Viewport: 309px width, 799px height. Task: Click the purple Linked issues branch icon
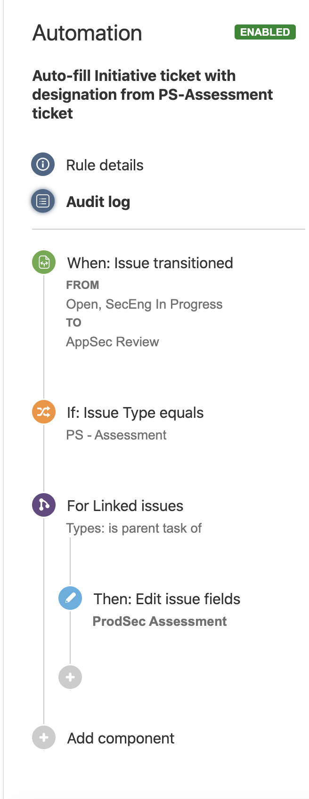(44, 505)
